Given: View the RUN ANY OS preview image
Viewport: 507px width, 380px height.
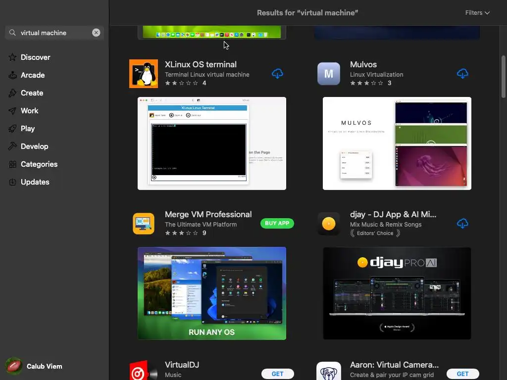Looking at the screenshot, I should click(x=212, y=293).
